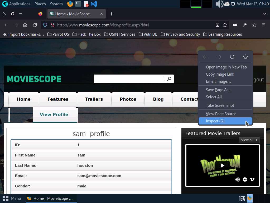
Task: Click the home icon in Firefox toolbar
Action: (25, 25)
